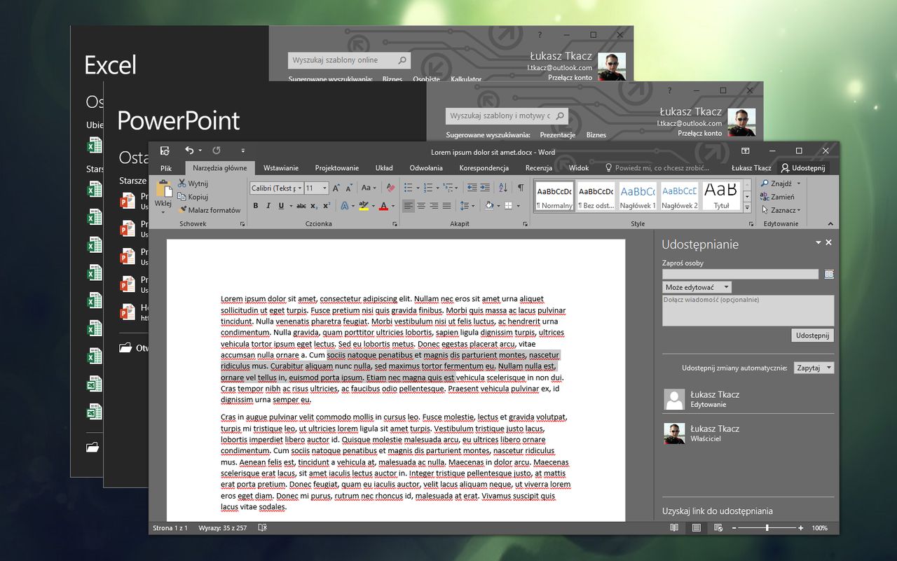Open the address book icon next to invite field

(829, 275)
